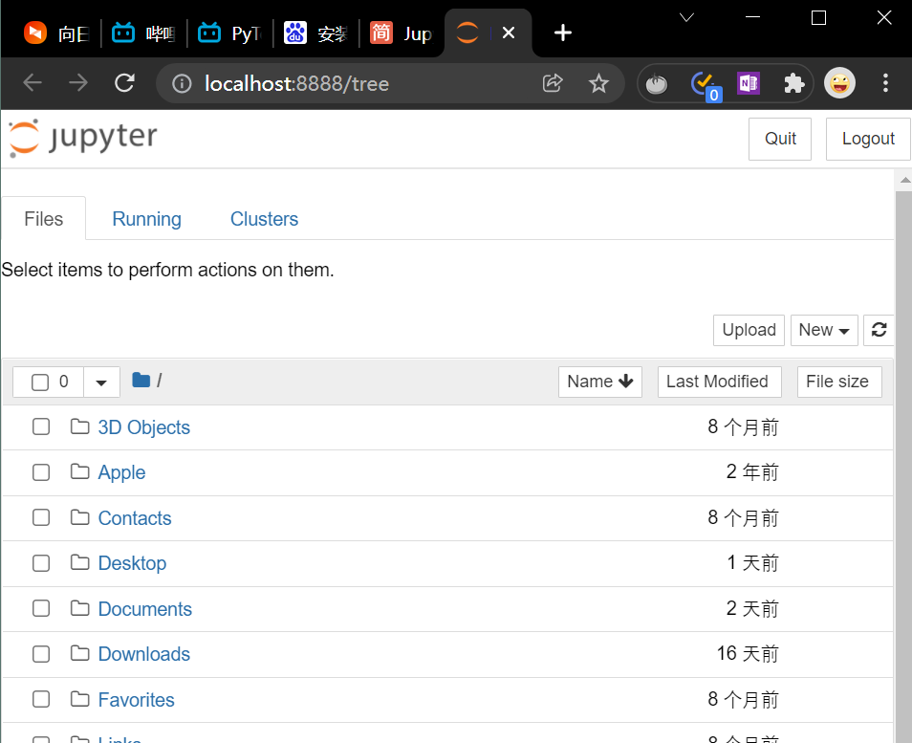Screen dimensions: 912x743
Task: Click the folder icon beside Downloads
Action: [x=79, y=653]
